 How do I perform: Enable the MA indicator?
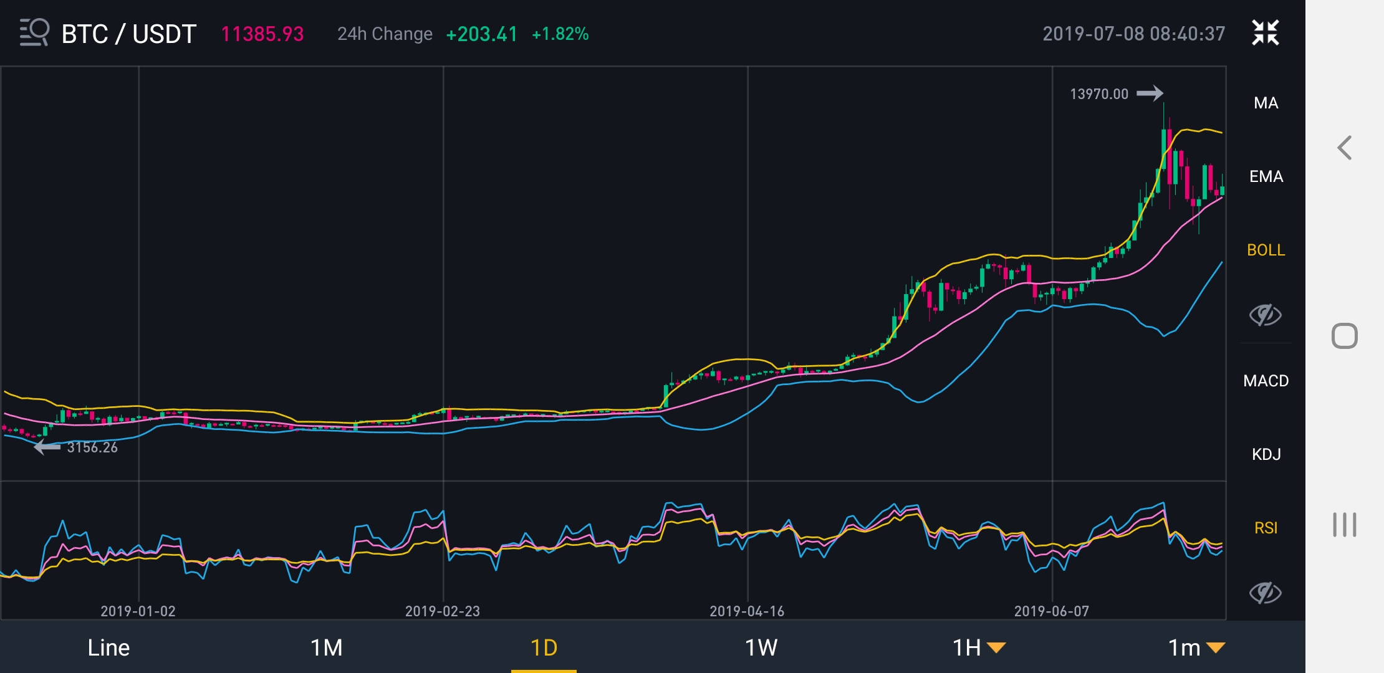tap(1266, 103)
